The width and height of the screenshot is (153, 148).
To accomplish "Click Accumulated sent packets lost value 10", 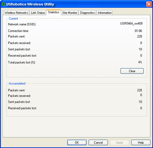I will pyautogui.click(x=140, y=102).
